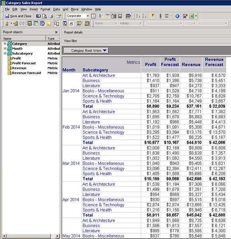Image resolution: width=231 pixels, height=239 pixels.
Task: Expand the Category attribute node
Action: [5, 43]
